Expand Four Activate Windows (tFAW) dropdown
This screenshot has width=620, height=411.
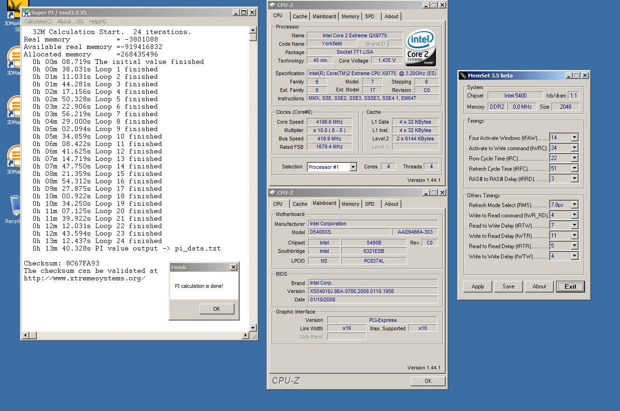coord(574,138)
